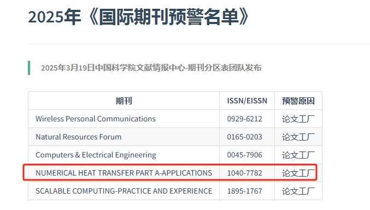The width and height of the screenshot is (370, 210).
Task: Select NUMERICAL HEAT TRANSFER PART A-APPLICATIONS cell
Action: 124,173
